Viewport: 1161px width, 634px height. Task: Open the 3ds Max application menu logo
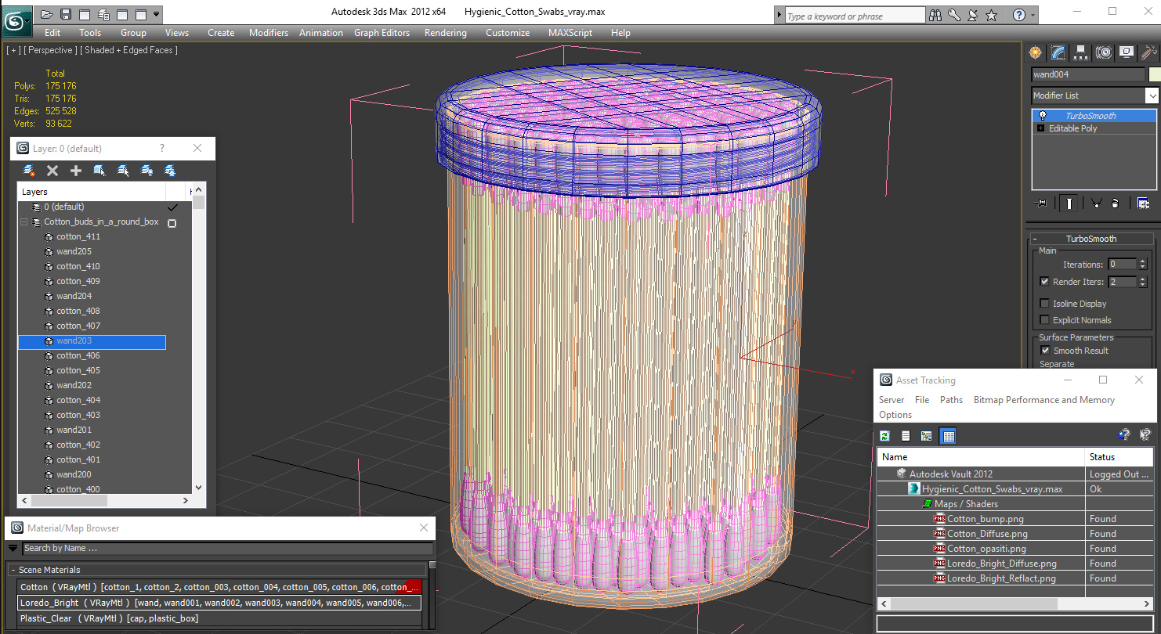coord(16,20)
